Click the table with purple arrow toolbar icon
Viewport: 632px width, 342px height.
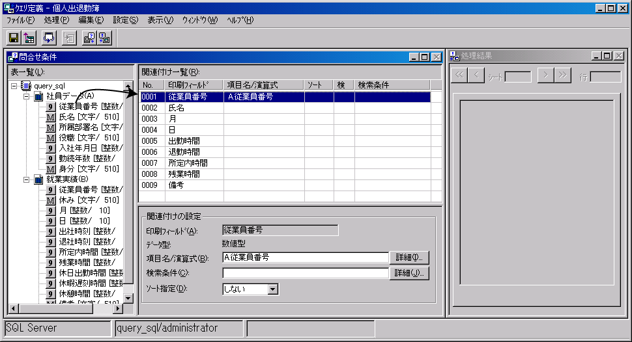point(29,38)
